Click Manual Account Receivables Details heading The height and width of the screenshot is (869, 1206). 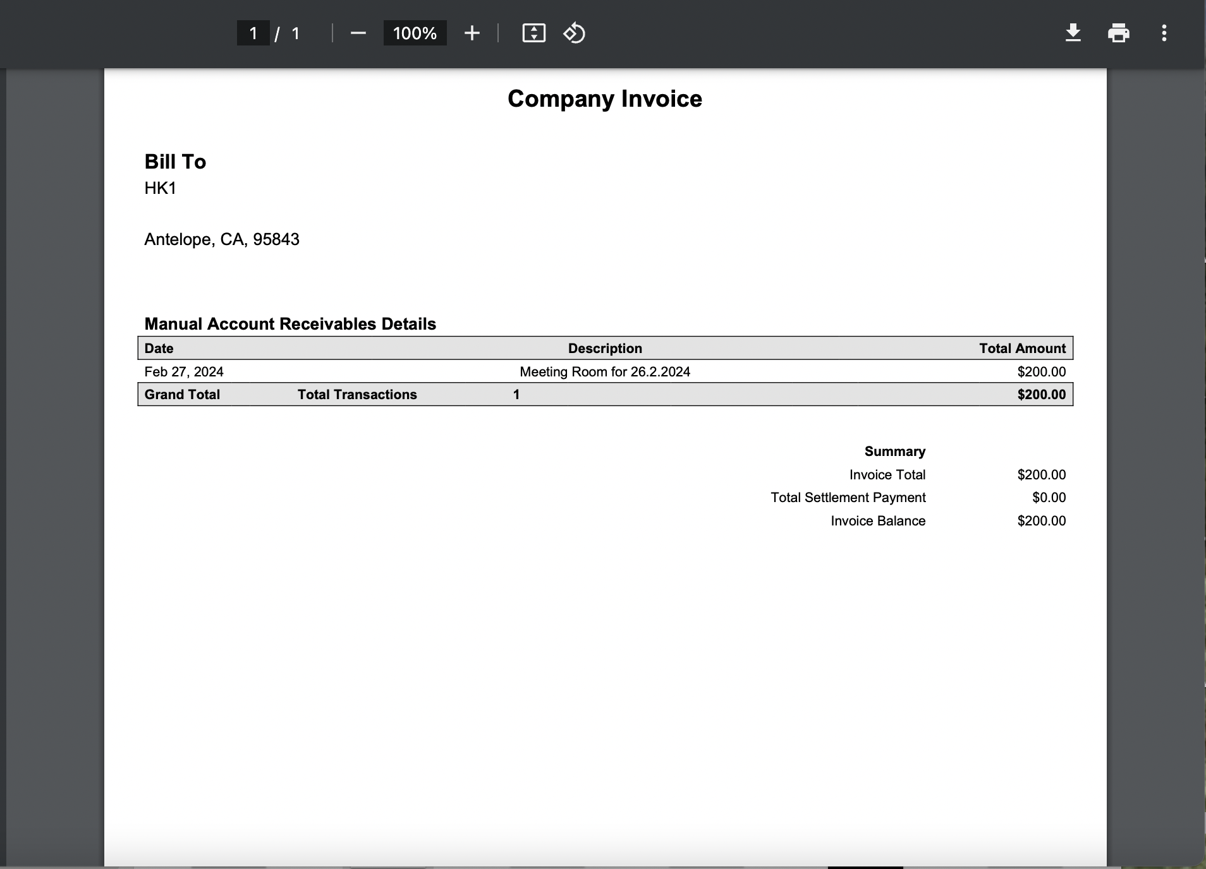(x=290, y=324)
